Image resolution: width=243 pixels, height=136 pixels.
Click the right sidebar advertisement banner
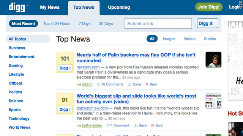[235, 61]
